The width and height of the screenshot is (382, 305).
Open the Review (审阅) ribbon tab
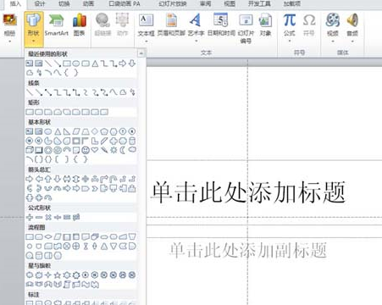click(205, 3)
